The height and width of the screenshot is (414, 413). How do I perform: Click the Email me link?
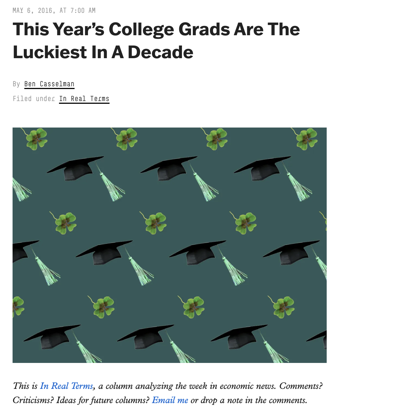coord(170,400)
